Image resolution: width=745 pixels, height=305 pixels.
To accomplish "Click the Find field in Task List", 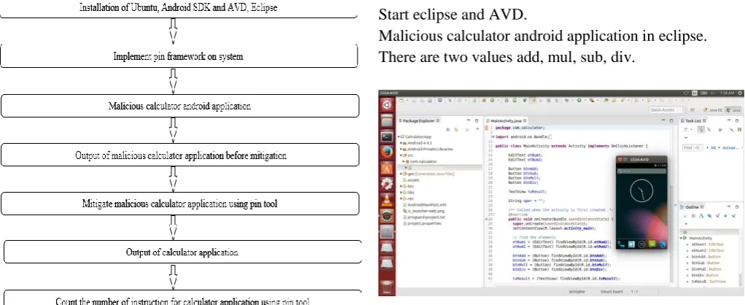I will point(692,147).
